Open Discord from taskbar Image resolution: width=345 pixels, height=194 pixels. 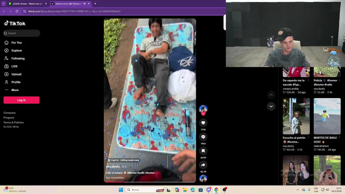tap(209, 190)
